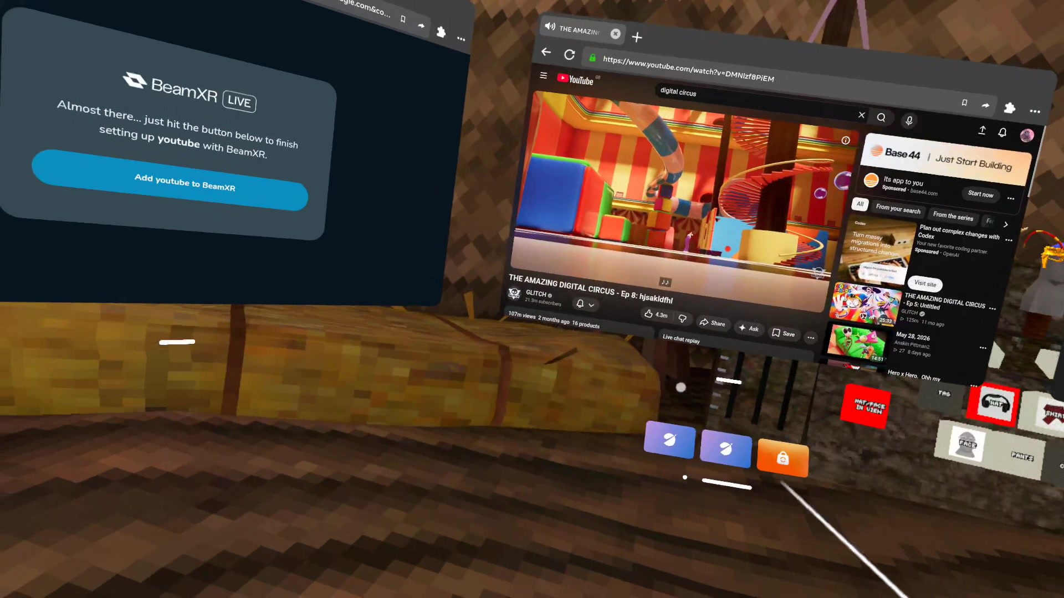Open the left purple planet app tile

point(669,440)
